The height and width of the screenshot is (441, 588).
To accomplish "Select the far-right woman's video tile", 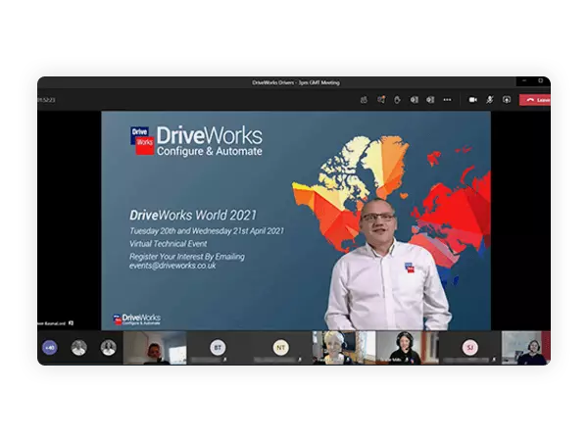I will 526,348.
